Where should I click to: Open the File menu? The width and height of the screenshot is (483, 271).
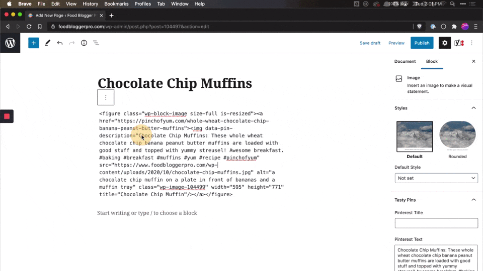click(41, 4)
